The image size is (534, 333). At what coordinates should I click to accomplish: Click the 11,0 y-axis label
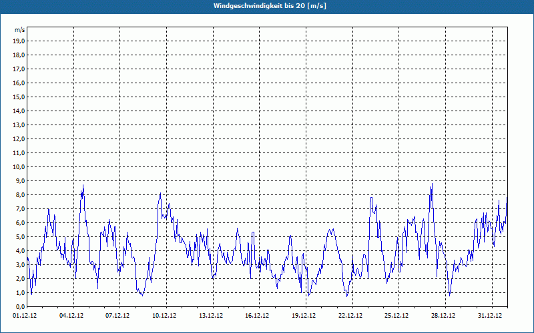tap(19, 153)
